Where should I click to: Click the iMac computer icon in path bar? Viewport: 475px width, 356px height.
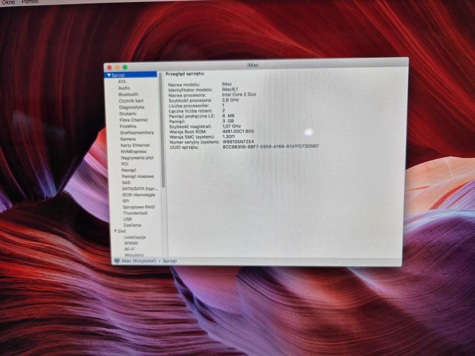point(117,260)
